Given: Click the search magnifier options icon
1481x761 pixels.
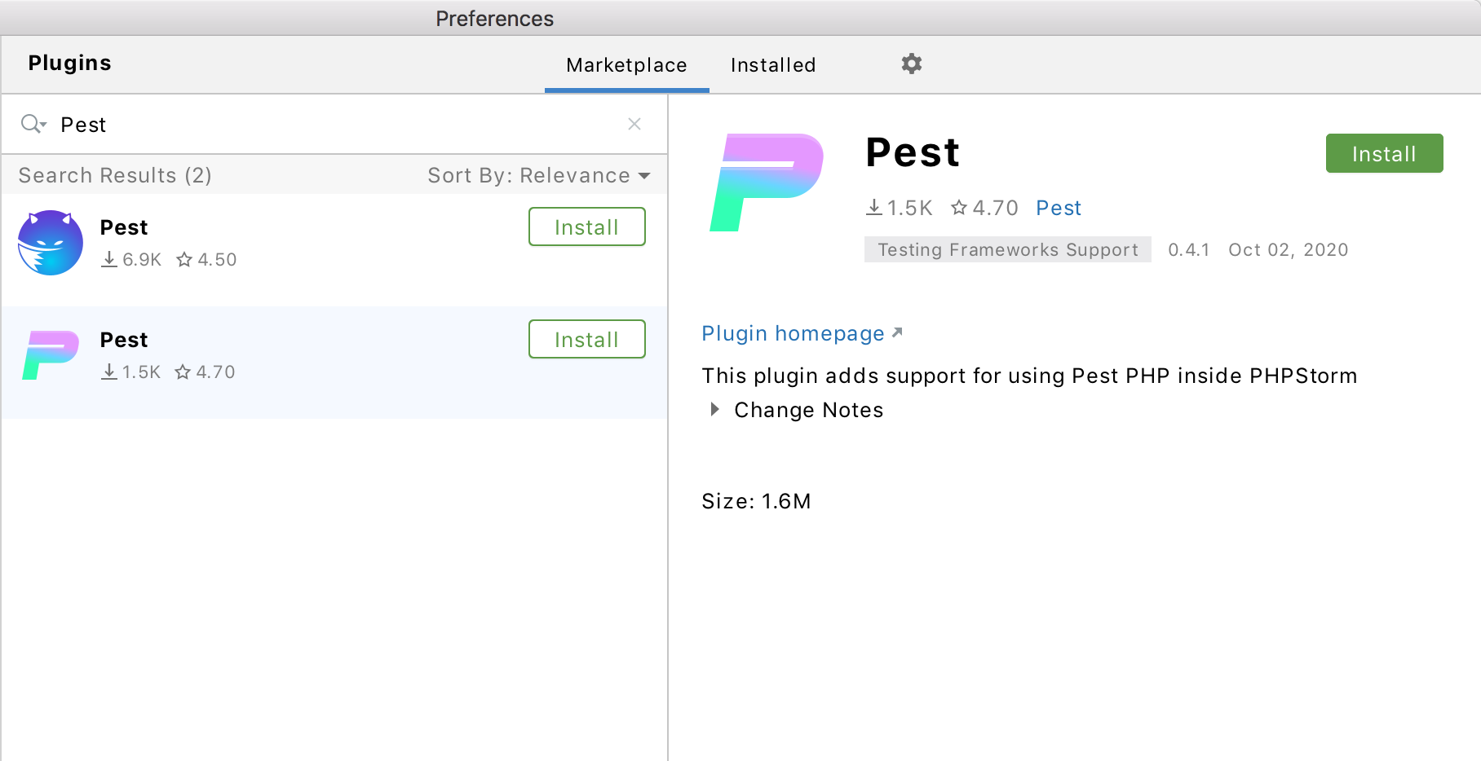Looking at the screenshot, I should tap(33, 124).
